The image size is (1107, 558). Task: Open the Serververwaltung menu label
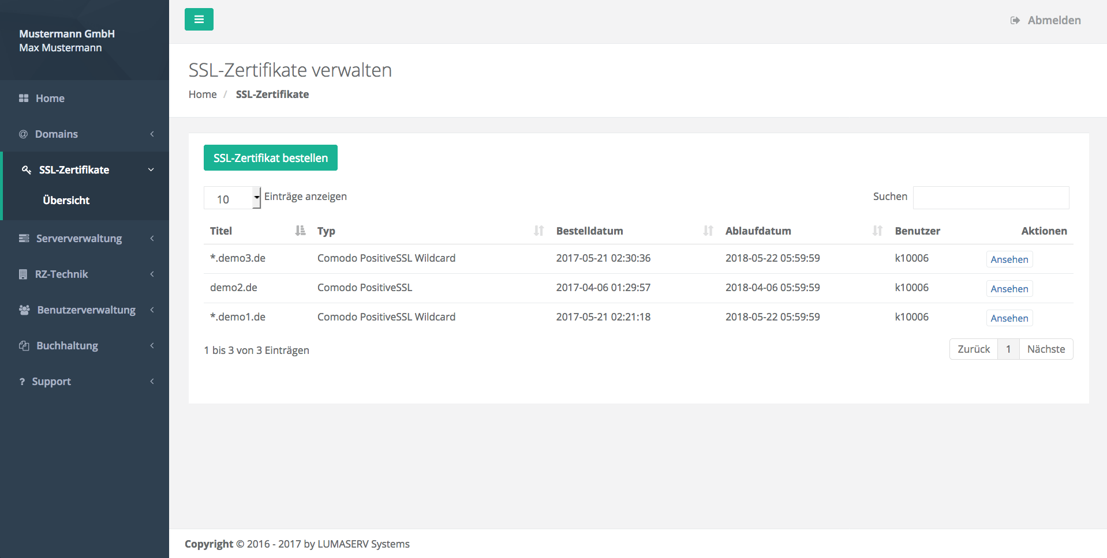coord(79,239)
